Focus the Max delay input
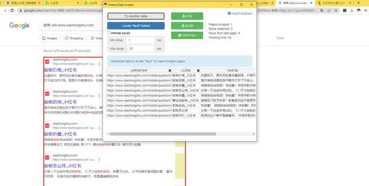This screenshot has height=186, width=369. [141, 49]
